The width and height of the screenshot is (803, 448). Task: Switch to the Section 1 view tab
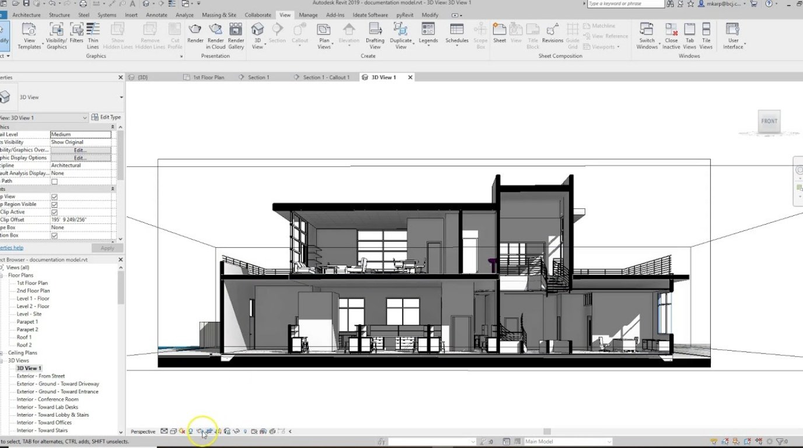point(259,77)
